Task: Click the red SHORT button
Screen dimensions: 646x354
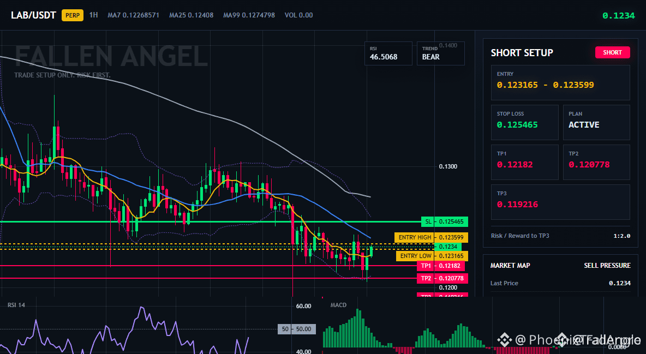Action: [x=612, y=52]
